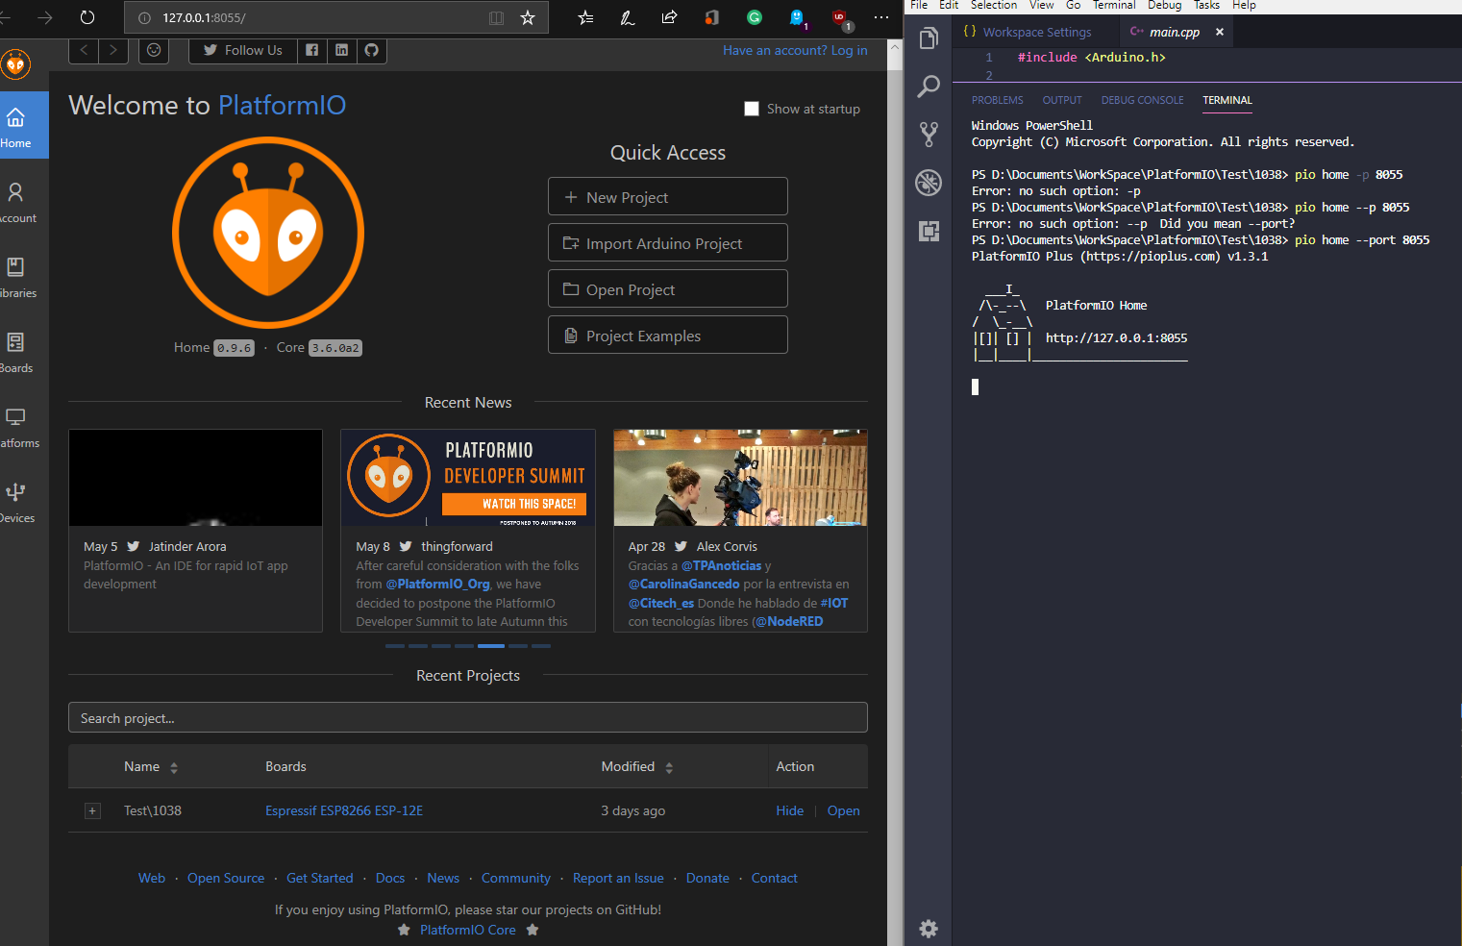Viewport: 1462px width, 946px height.
Task: Open Search in the VS Code activity bar
Action: [x=928, y=87]
